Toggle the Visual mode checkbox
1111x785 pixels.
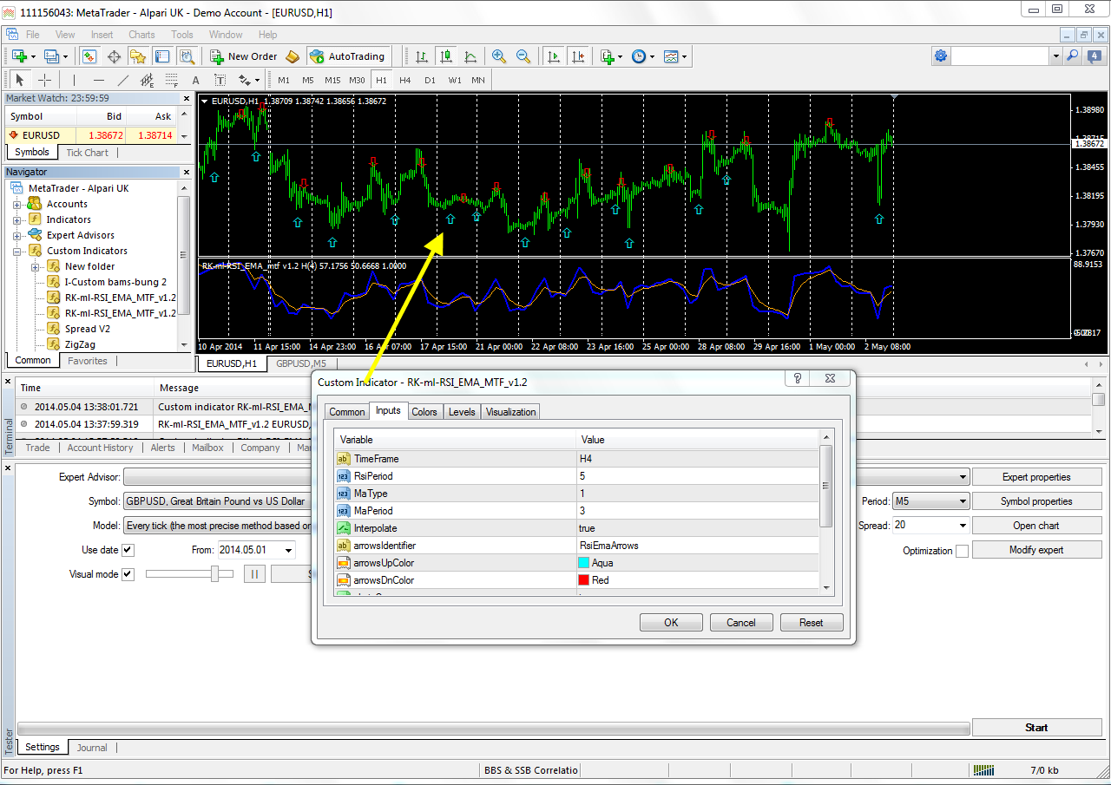pos(128,574)
